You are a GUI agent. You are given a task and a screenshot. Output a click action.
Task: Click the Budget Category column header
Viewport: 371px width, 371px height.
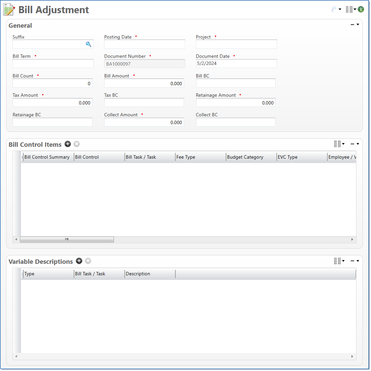click(251, 157)
